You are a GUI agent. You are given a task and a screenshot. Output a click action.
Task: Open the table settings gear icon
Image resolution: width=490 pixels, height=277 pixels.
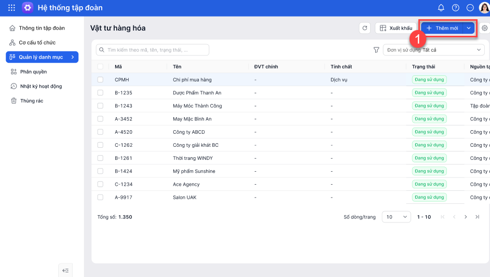point(485,28)
